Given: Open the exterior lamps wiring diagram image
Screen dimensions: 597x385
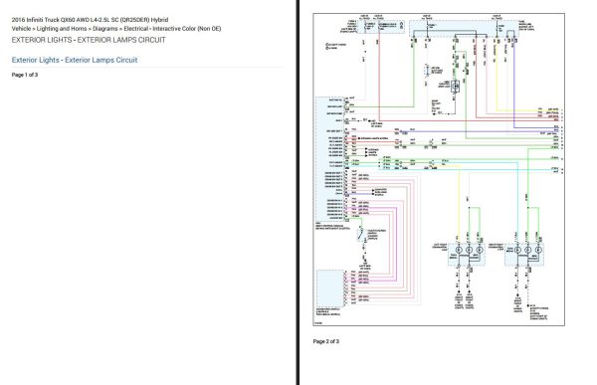Looking at the screenshot, I should [x=439, y=169].
